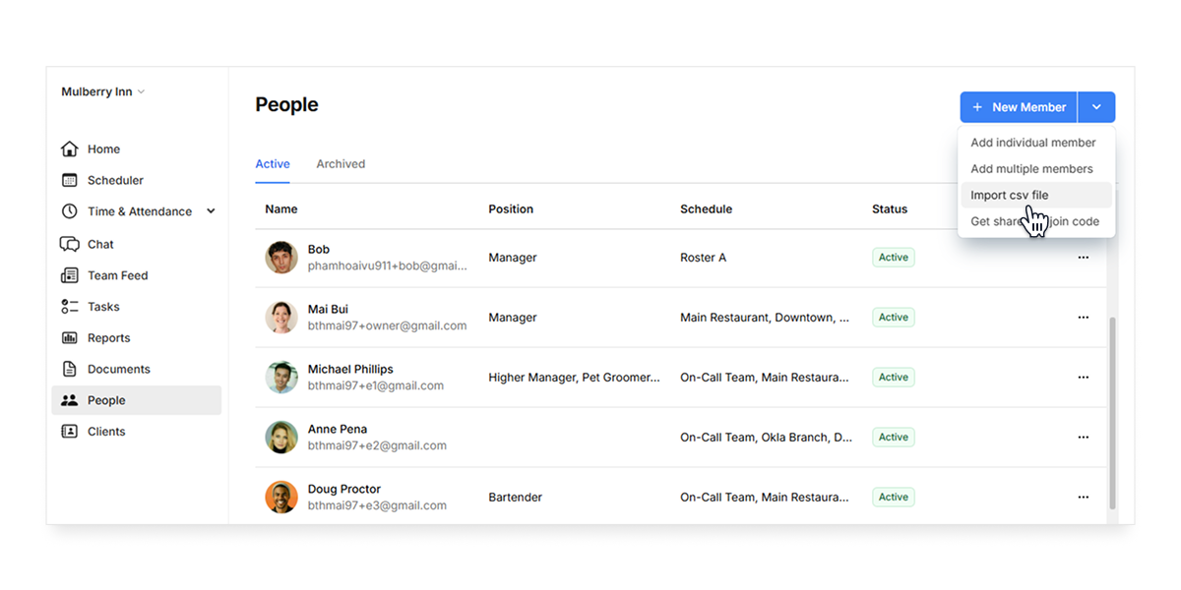
Task: Open the Scheduler from the sidebar
Action: point(69,180)
